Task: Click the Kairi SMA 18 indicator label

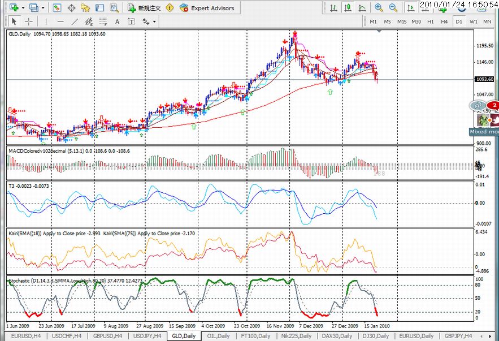Action: pyautogui.click(x=54, y=234)
